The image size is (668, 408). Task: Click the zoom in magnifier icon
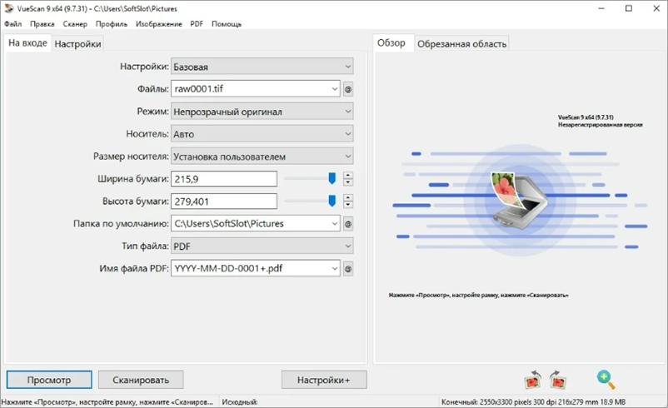(x=606, y=380)
